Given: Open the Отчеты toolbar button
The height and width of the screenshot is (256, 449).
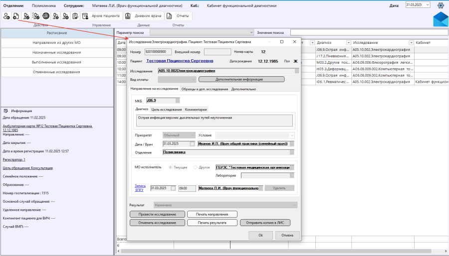Looking at the screenshot, I should tap(179, 16).
